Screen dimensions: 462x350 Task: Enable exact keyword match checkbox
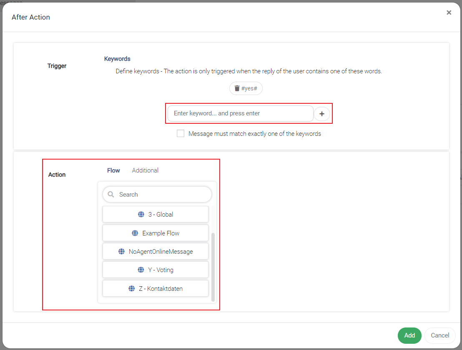[180, 133]
